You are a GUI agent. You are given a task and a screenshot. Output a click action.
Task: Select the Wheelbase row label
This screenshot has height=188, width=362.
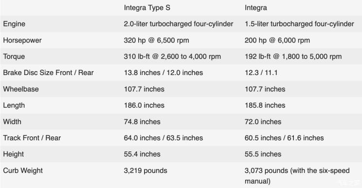click(x=21, y=89)
